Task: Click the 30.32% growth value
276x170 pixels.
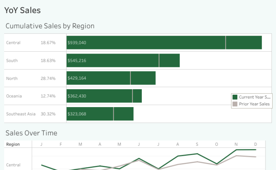Action: [x=48, y=114]
